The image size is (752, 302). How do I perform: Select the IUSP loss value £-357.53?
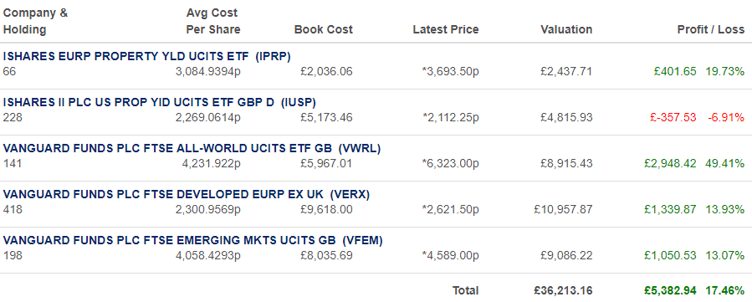[673, 117]
